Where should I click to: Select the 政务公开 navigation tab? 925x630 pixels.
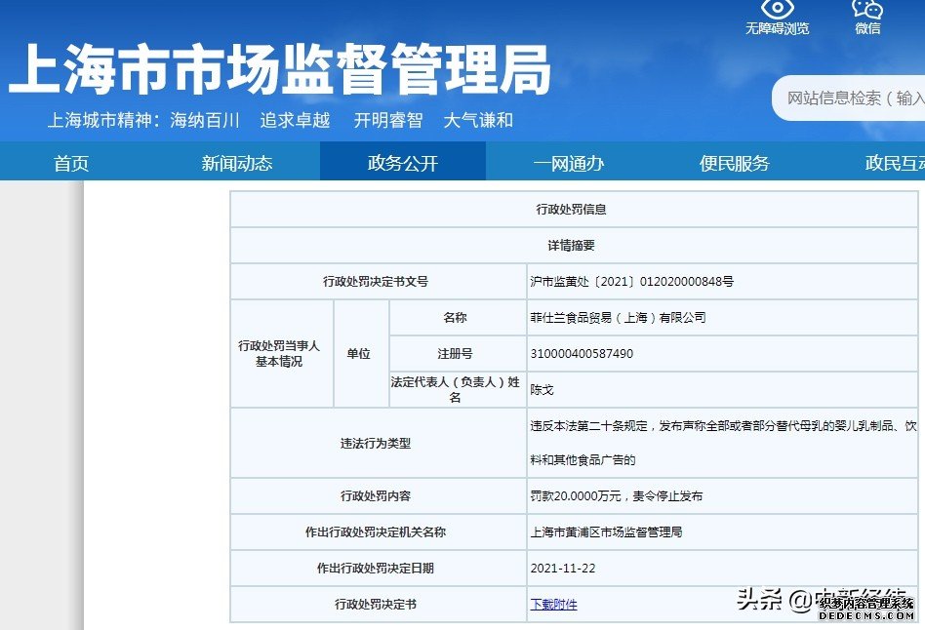click(403, 163)
